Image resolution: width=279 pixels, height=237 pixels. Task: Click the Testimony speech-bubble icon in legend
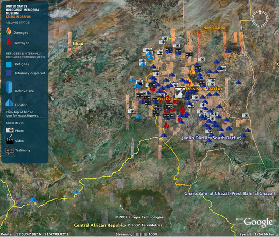(9, 151)
